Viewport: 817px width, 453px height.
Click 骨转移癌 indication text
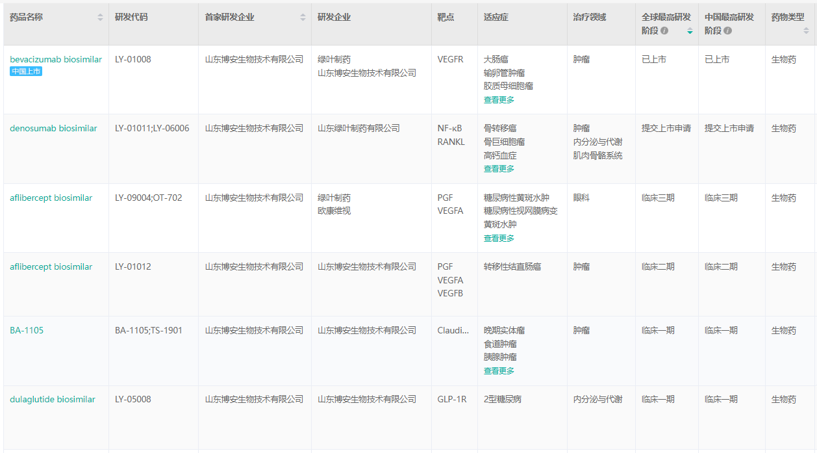pos(500,128)
